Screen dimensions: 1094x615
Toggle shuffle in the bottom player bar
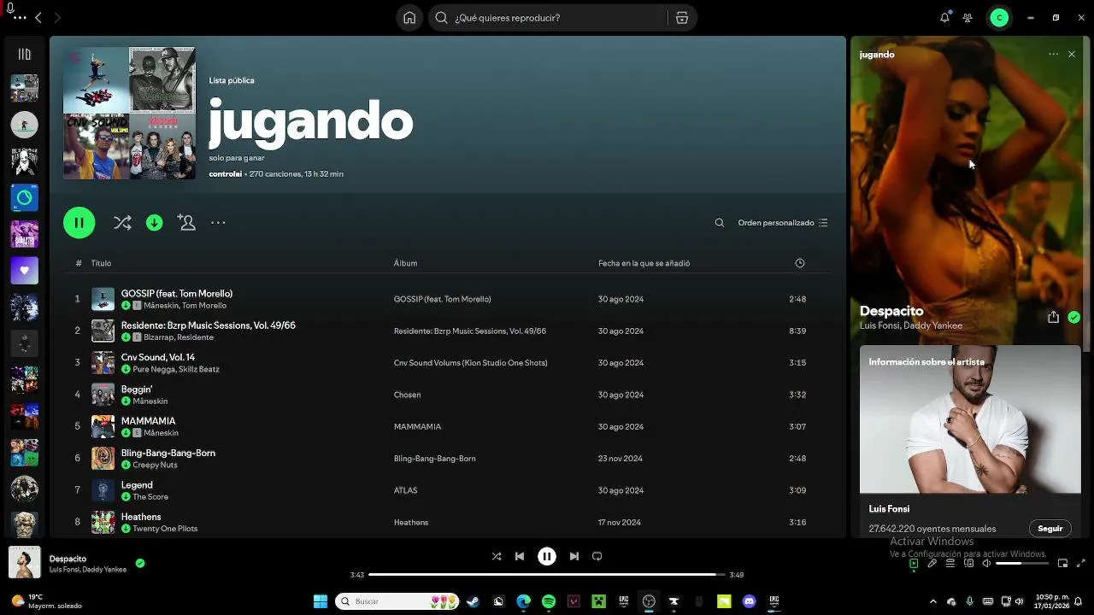point(497,556)
